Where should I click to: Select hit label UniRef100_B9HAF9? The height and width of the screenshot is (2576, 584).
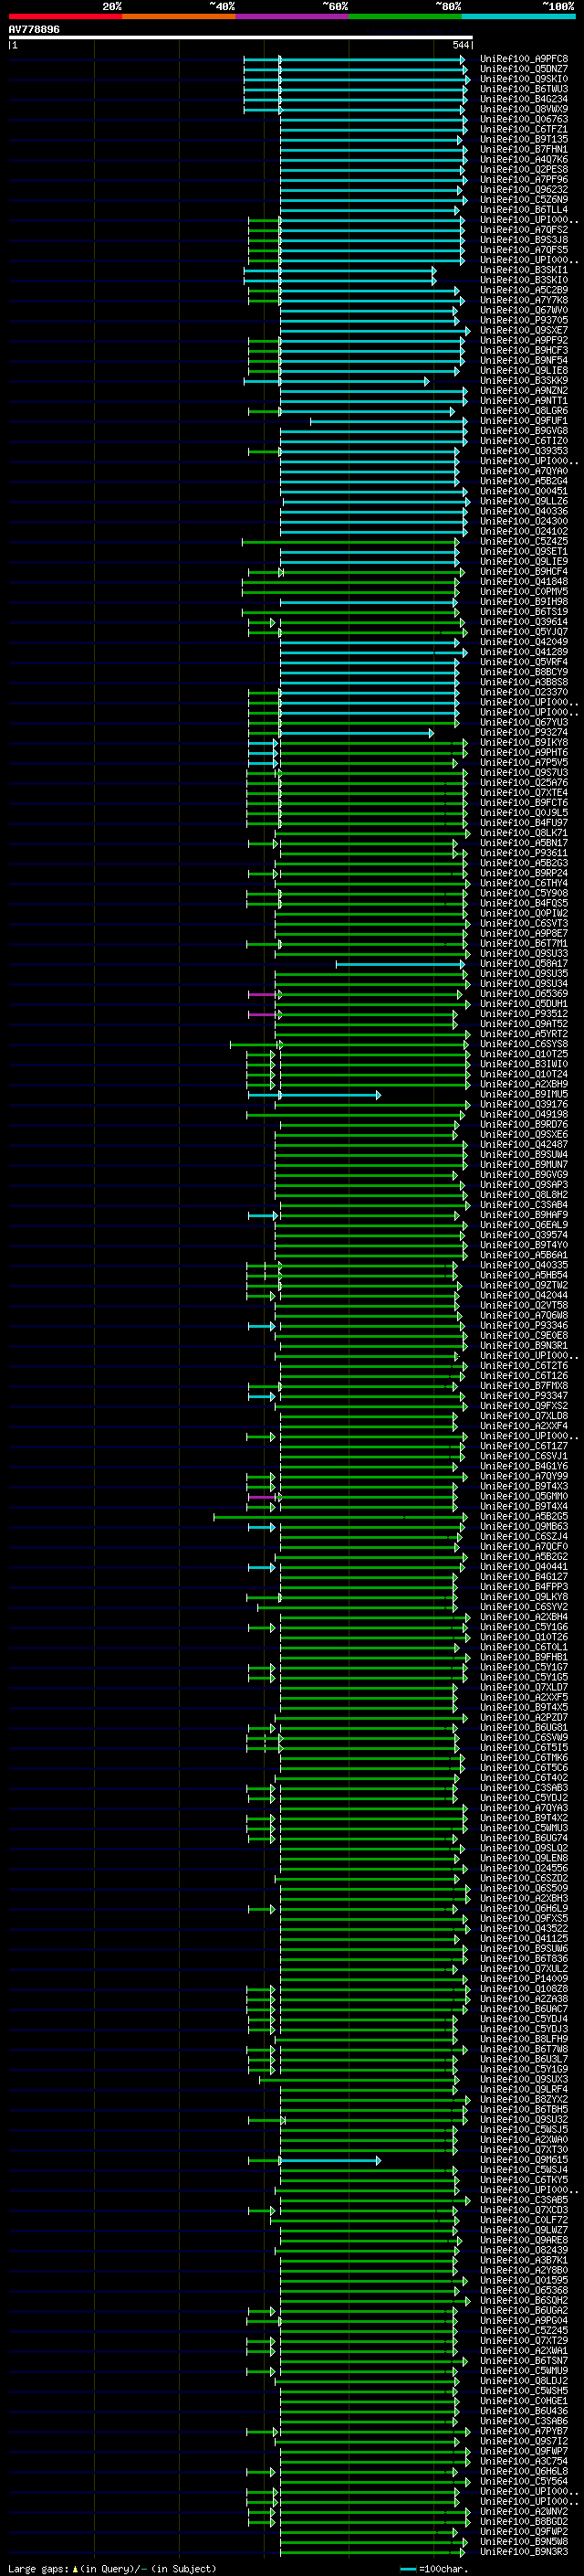coord(524,1215)
